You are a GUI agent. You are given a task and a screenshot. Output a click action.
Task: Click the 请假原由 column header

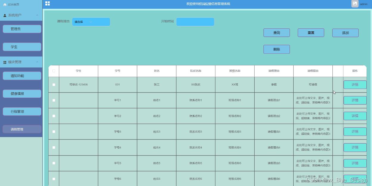pos(313,71)
